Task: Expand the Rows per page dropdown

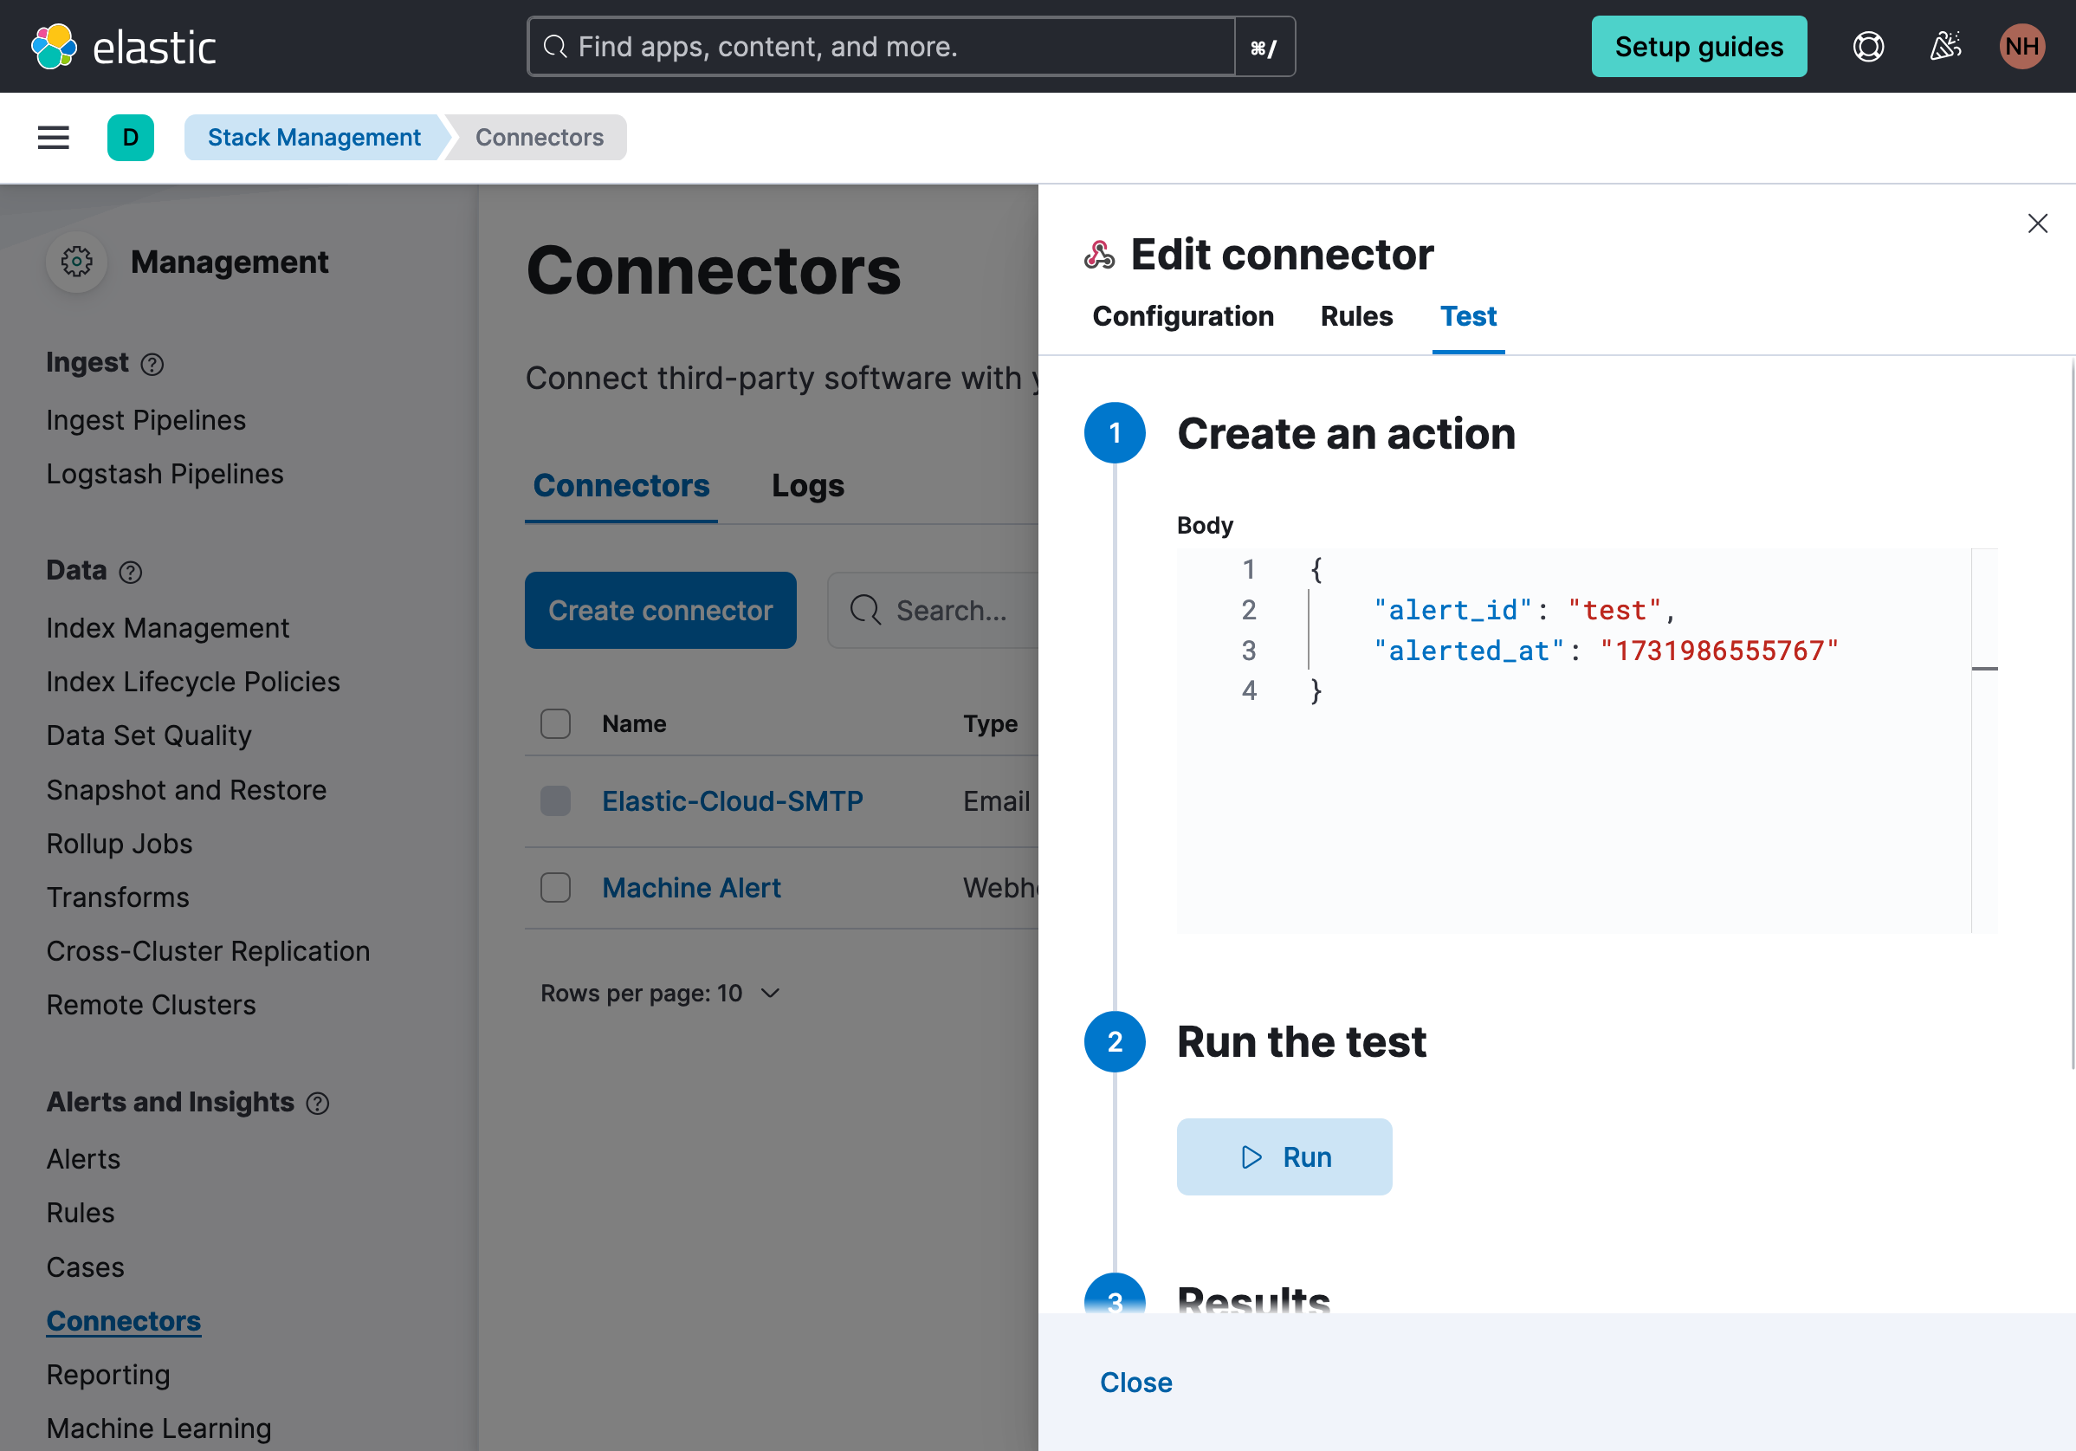Action: [660, 994]
